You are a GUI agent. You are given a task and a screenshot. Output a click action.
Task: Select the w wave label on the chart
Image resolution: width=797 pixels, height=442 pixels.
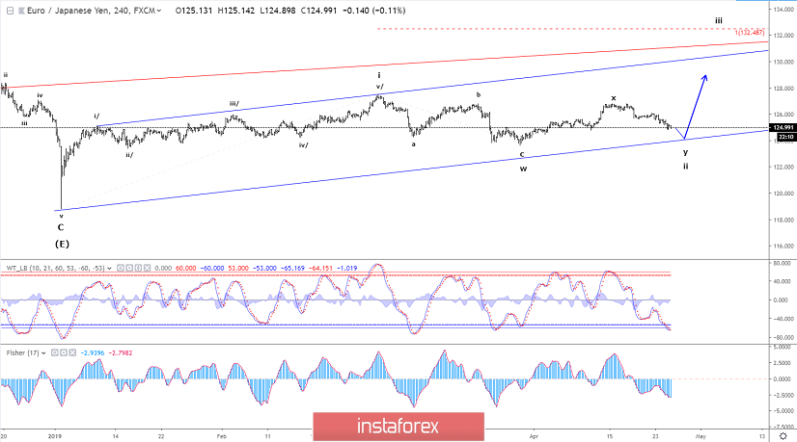coord(523,169)
